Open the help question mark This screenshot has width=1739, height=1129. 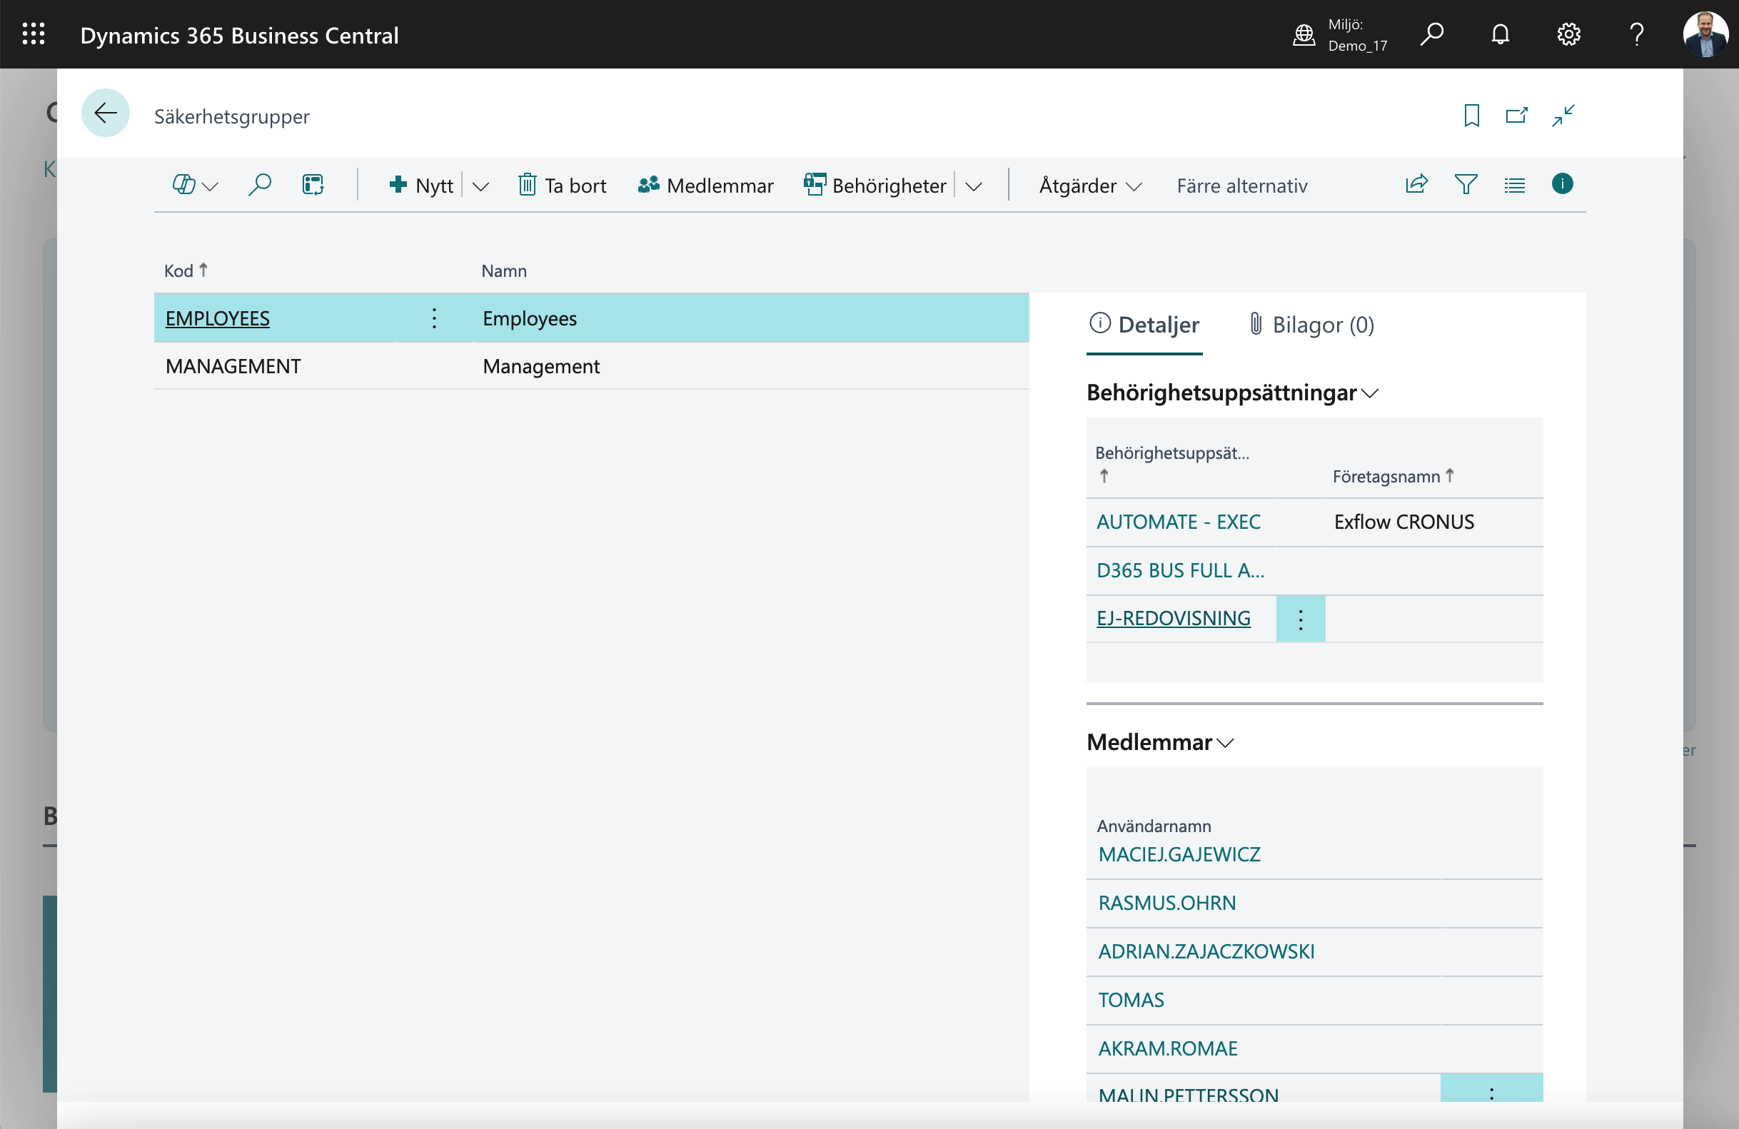(1637, 34)
